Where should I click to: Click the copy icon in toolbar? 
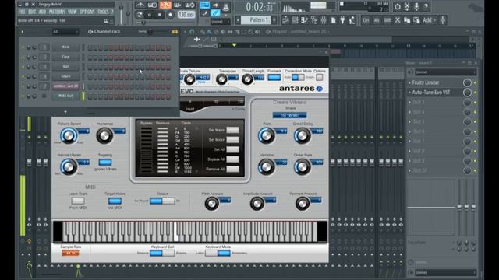407,20
